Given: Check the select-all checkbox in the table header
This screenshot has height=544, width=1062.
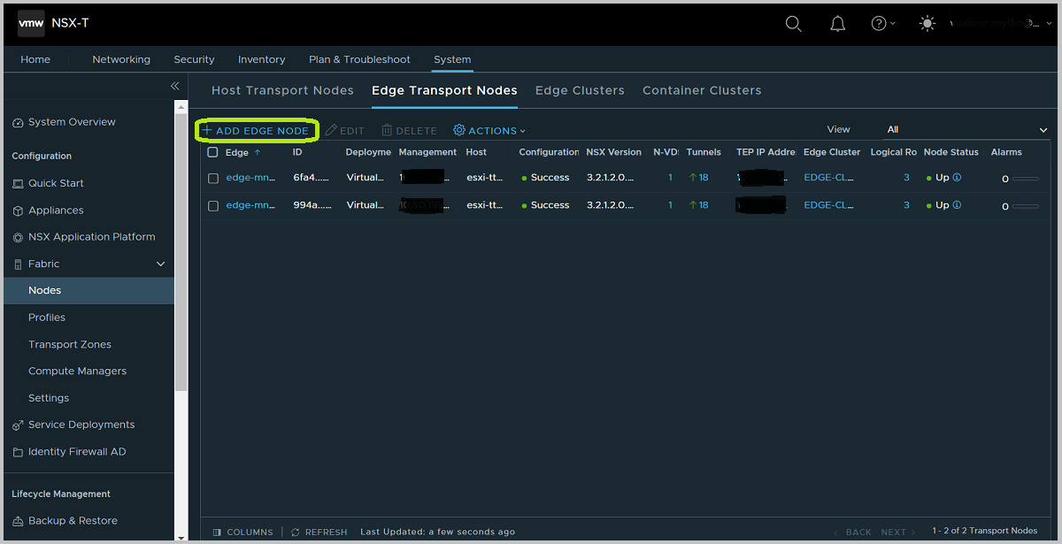Looking at the screenshot, I should click(213, 151).
